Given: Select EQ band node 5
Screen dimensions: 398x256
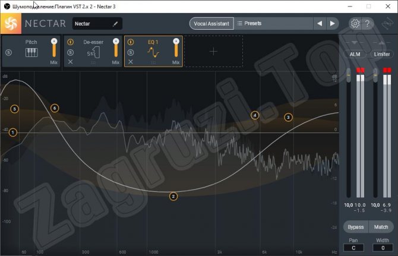Looking at the screenshot, I should pos(14,109).
